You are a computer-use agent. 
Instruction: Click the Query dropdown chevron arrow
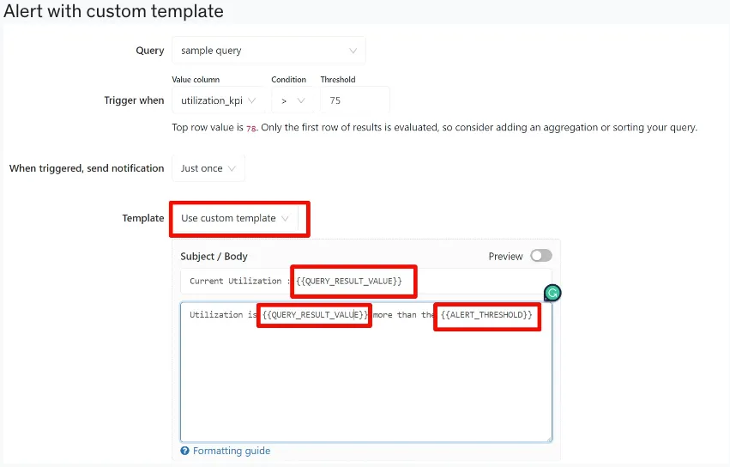coord(353,51)
